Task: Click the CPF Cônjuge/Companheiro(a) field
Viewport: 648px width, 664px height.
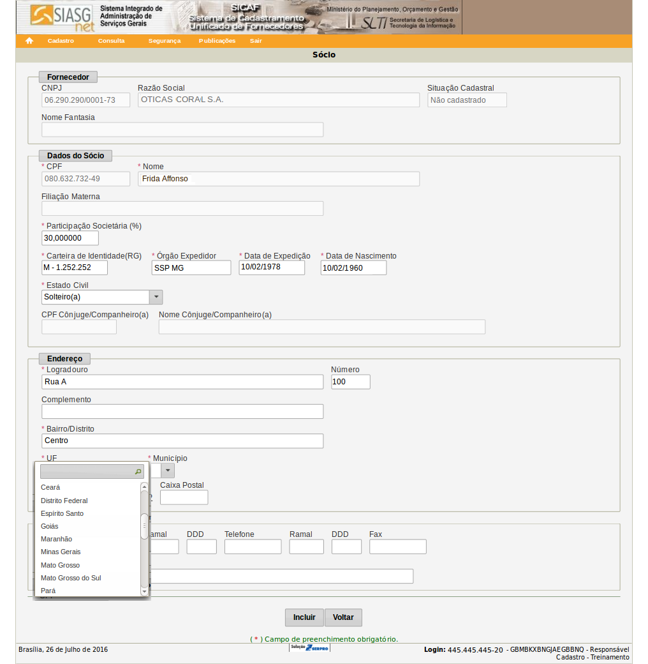Action: (x=79, y=327)
